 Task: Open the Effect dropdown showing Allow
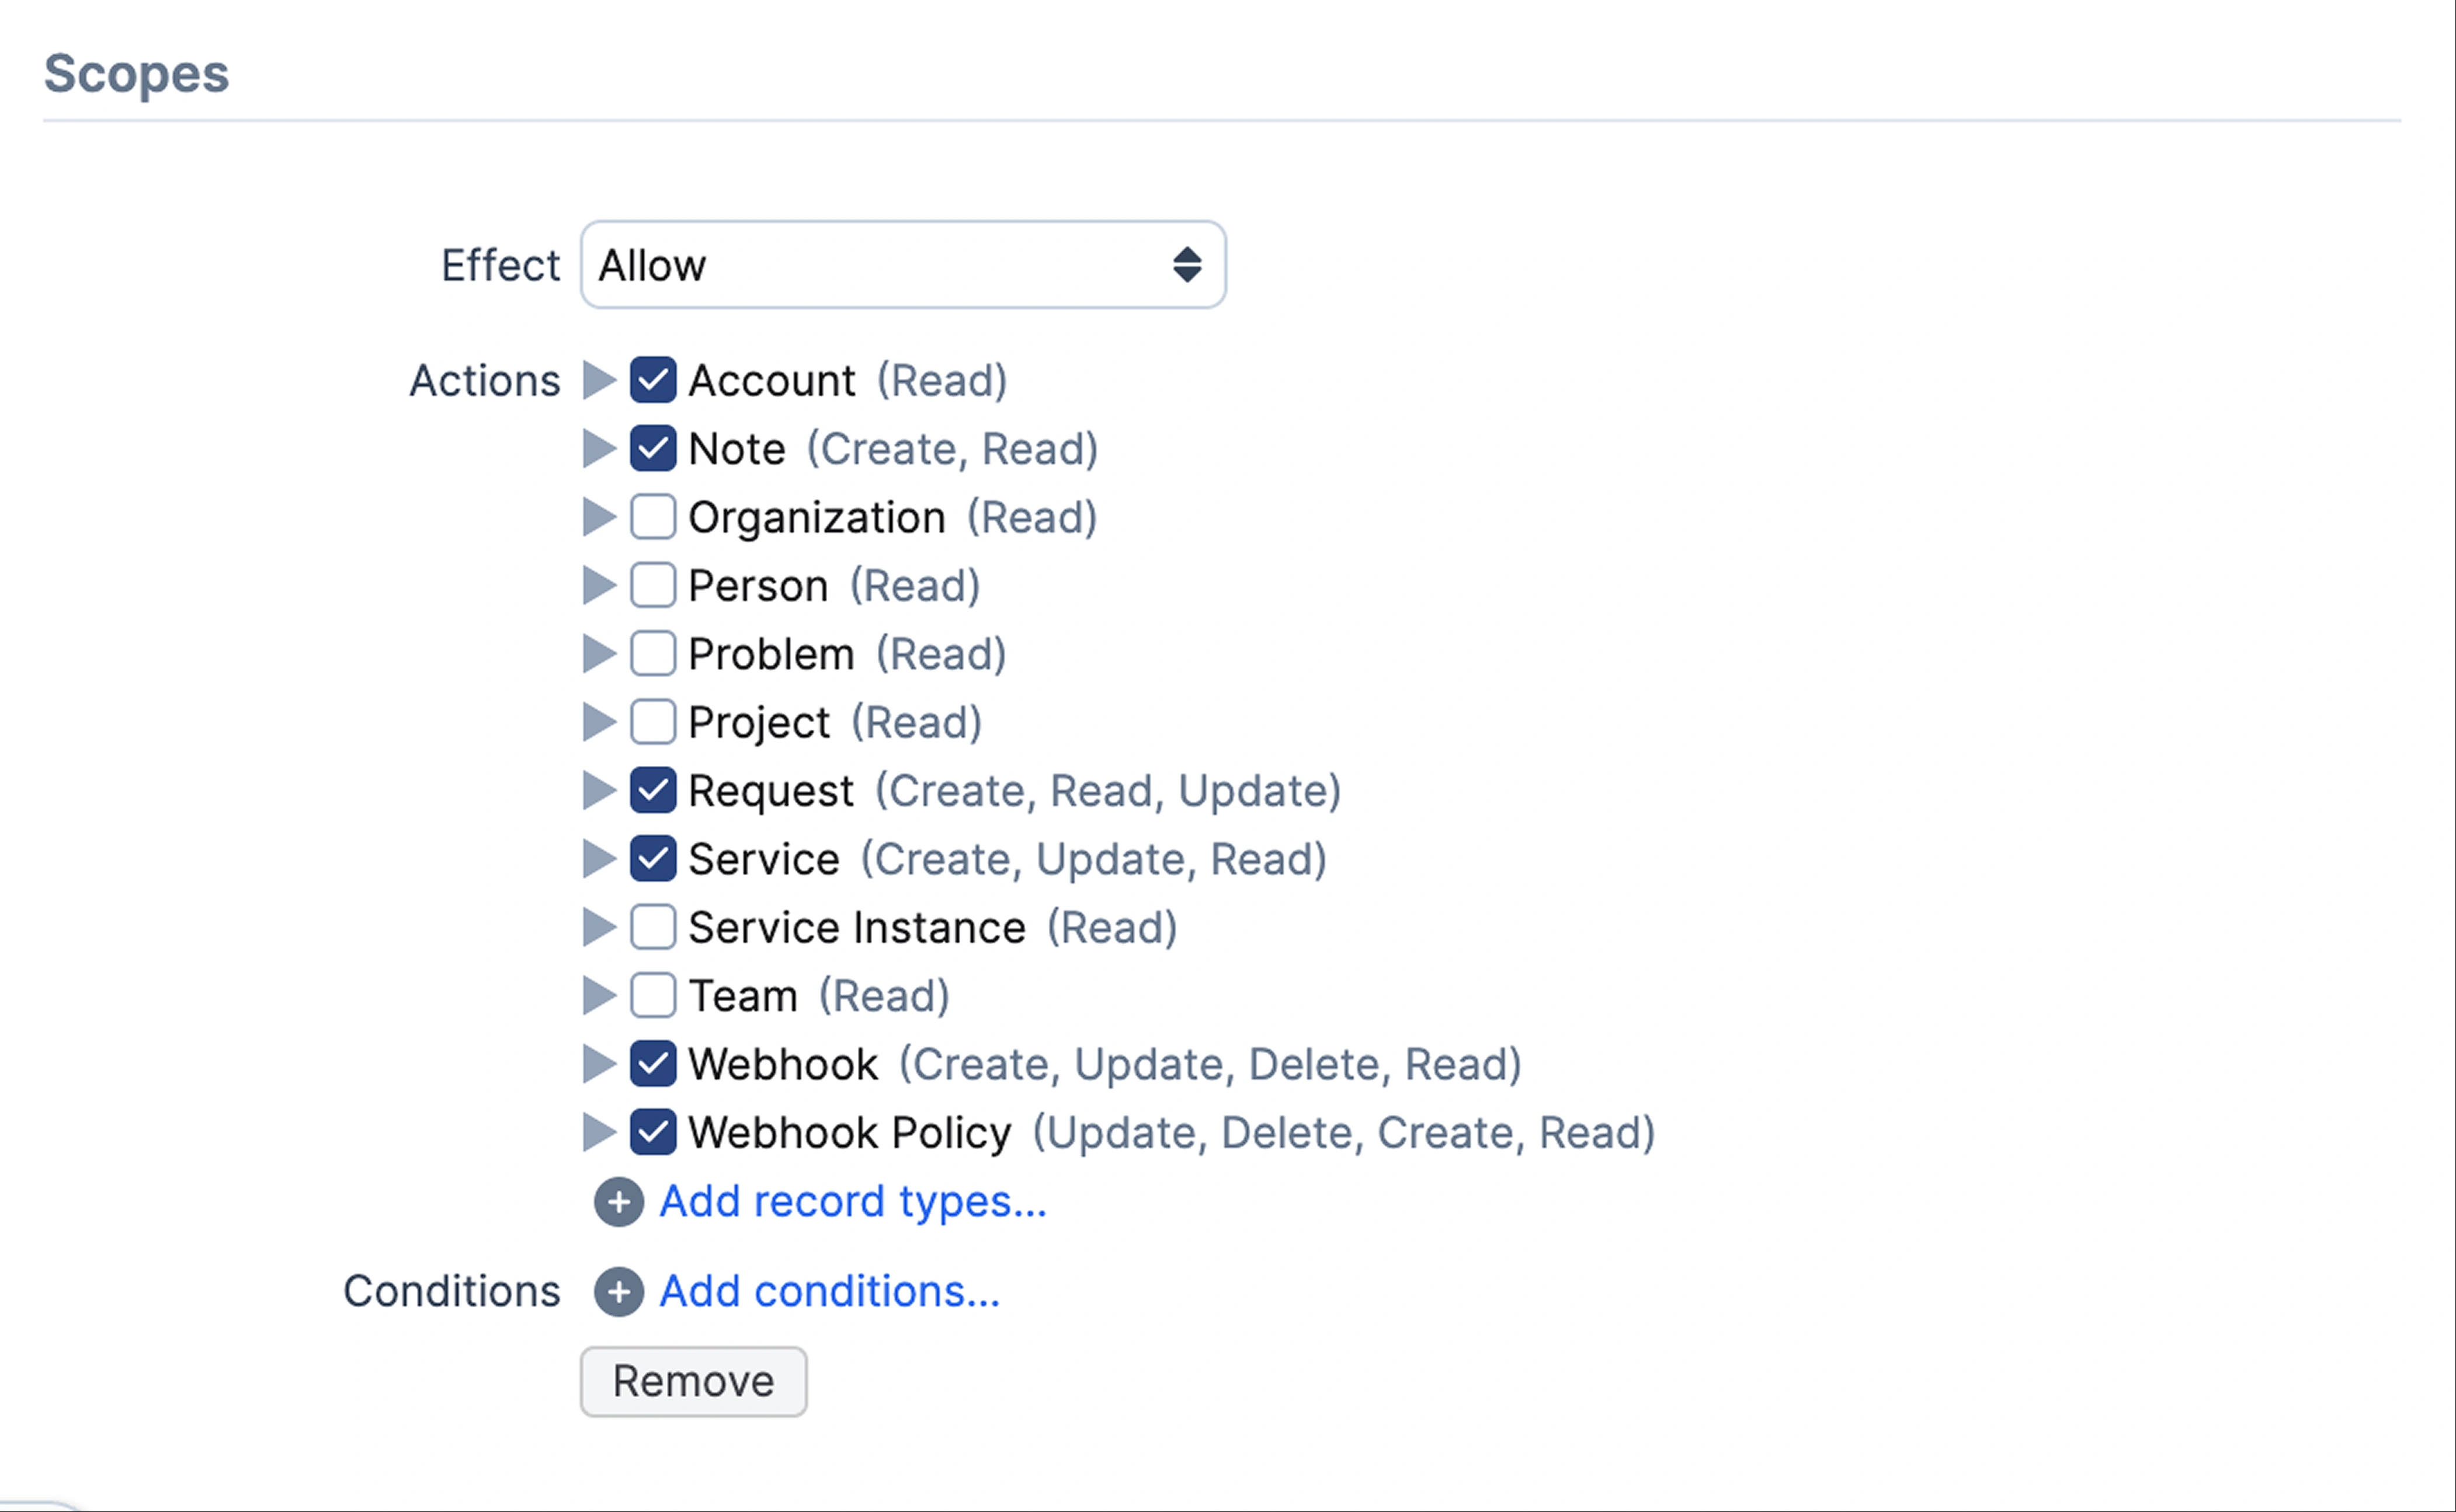tap(901, 265)
